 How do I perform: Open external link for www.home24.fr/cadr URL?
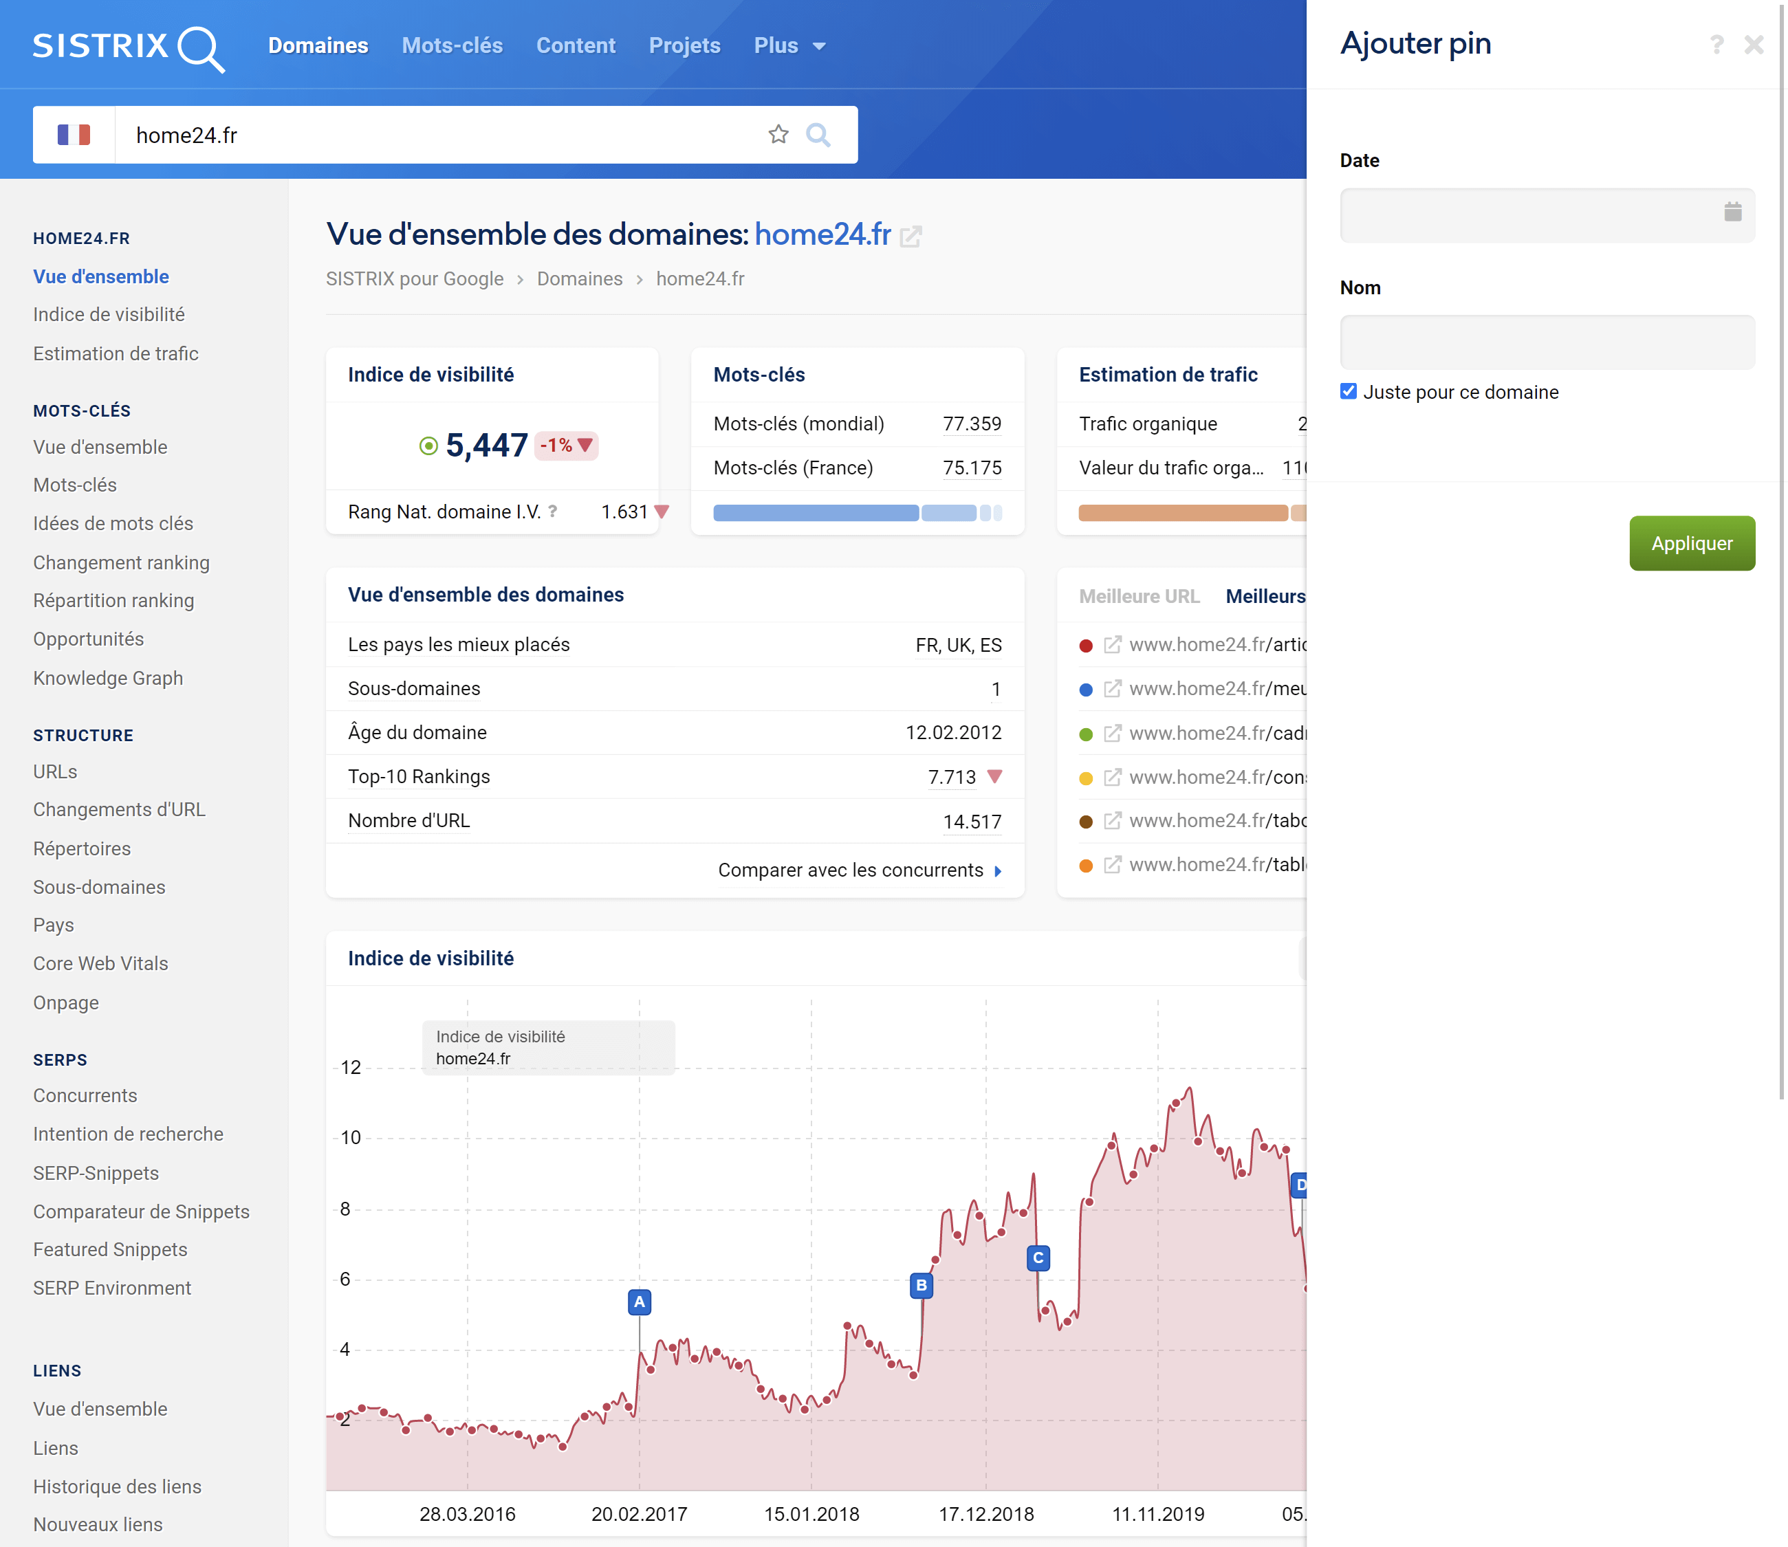click(1113, 733)
